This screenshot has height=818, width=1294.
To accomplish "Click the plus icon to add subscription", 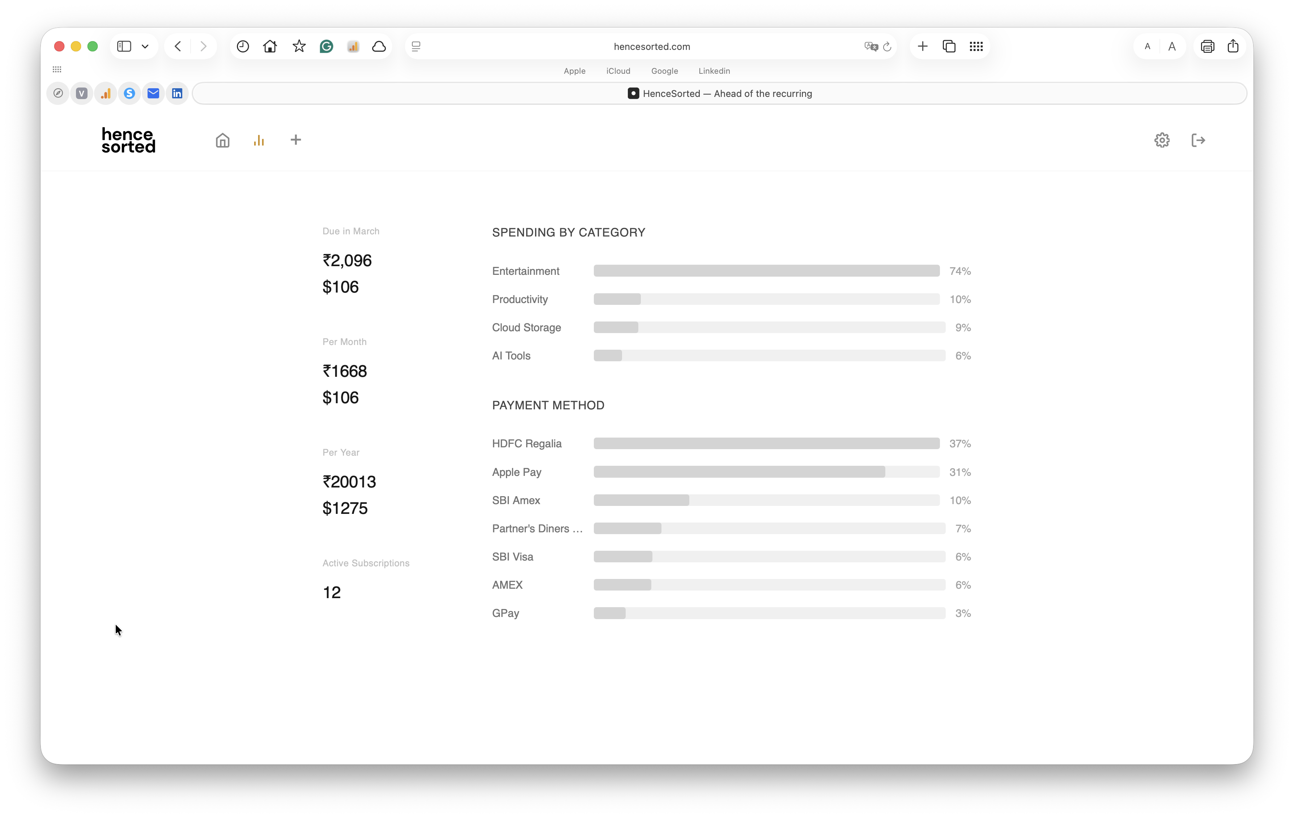I will coord(295,140).
